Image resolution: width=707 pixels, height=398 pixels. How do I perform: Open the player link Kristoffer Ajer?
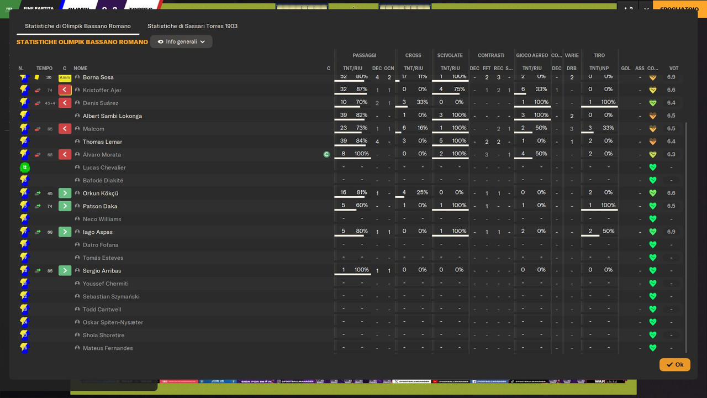point(102,90)
